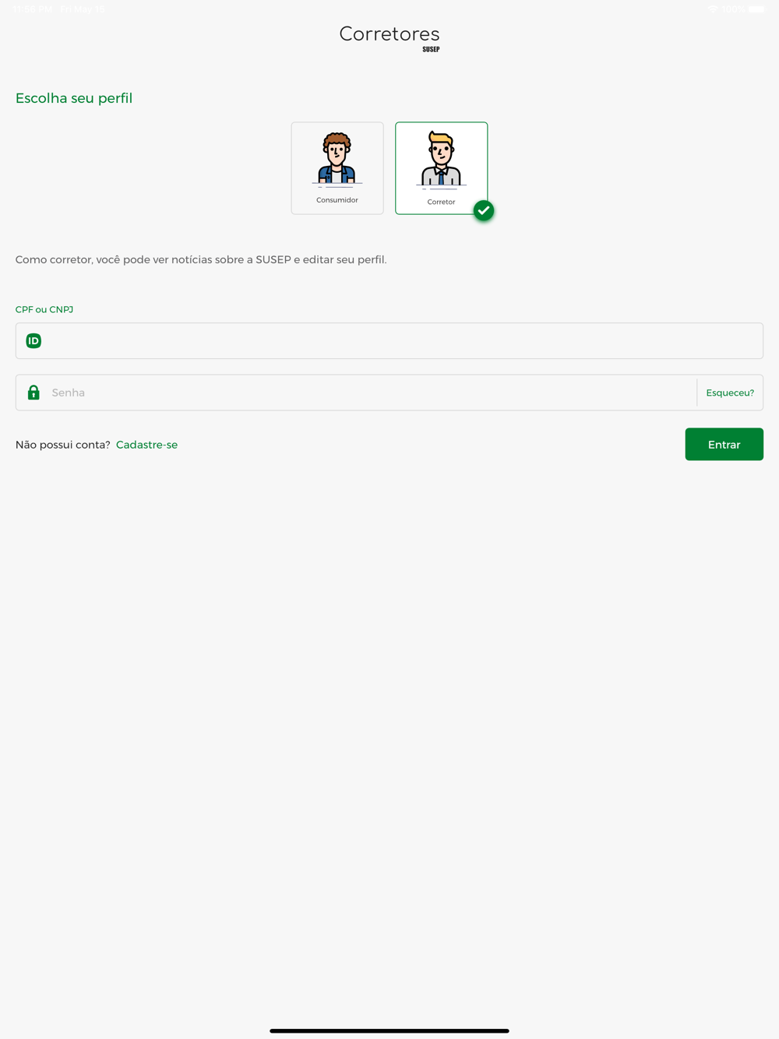Choose the Consumidor label card
779x1039 pixels.
coord(337,168)
